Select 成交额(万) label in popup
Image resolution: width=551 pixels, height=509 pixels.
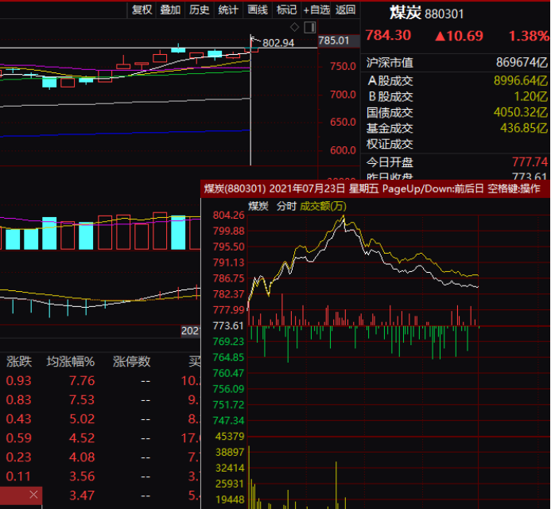(323, 206)
